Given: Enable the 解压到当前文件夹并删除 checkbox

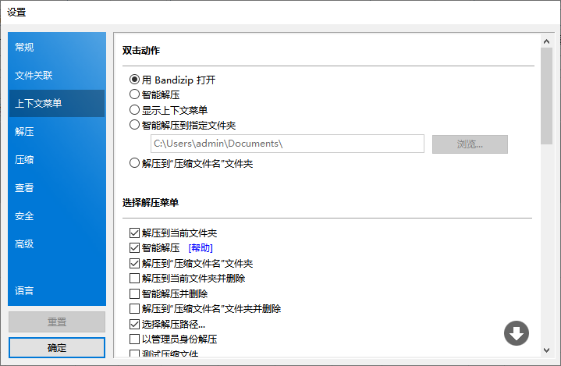Looking at the screenshot, I should pos(135,278).
